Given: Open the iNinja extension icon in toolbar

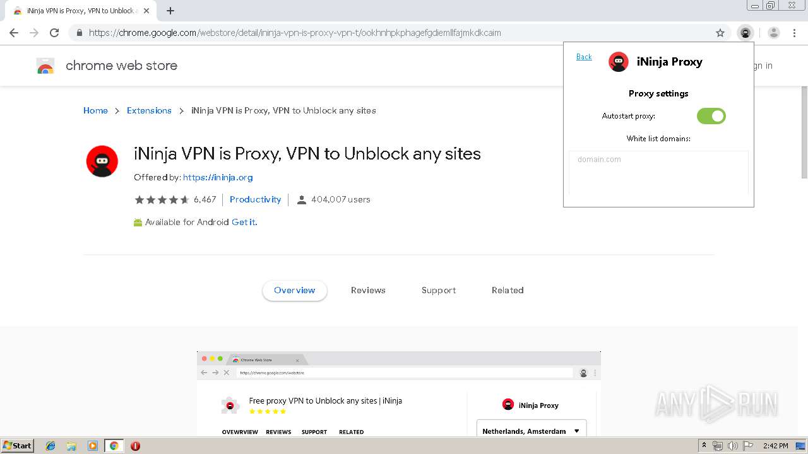Looking at the screenshot, I should [x=746, y=33].
